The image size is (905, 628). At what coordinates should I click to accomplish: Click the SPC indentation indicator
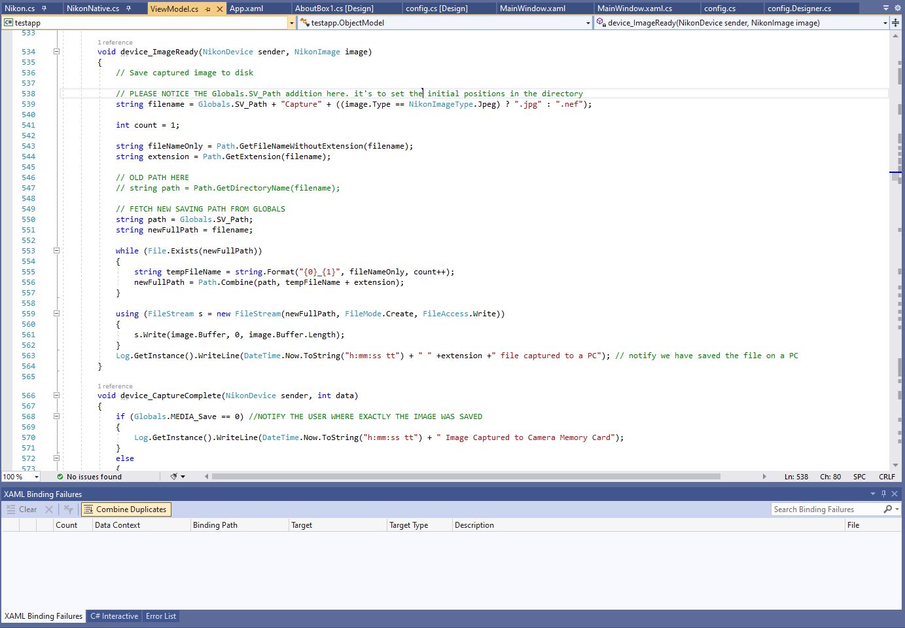coord(860,477)
